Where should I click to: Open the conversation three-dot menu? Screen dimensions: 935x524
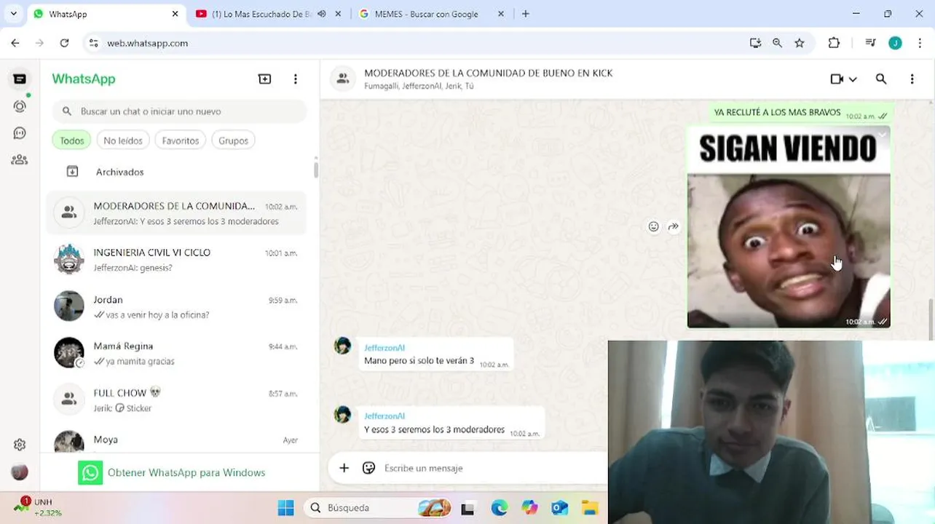[x=912, y=79]
